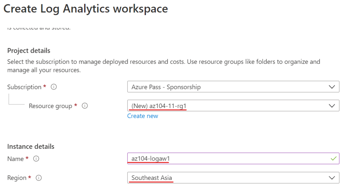Open the Subscription dropdown
The height and width of the screenshot is (186, 342).
point(233,87)
